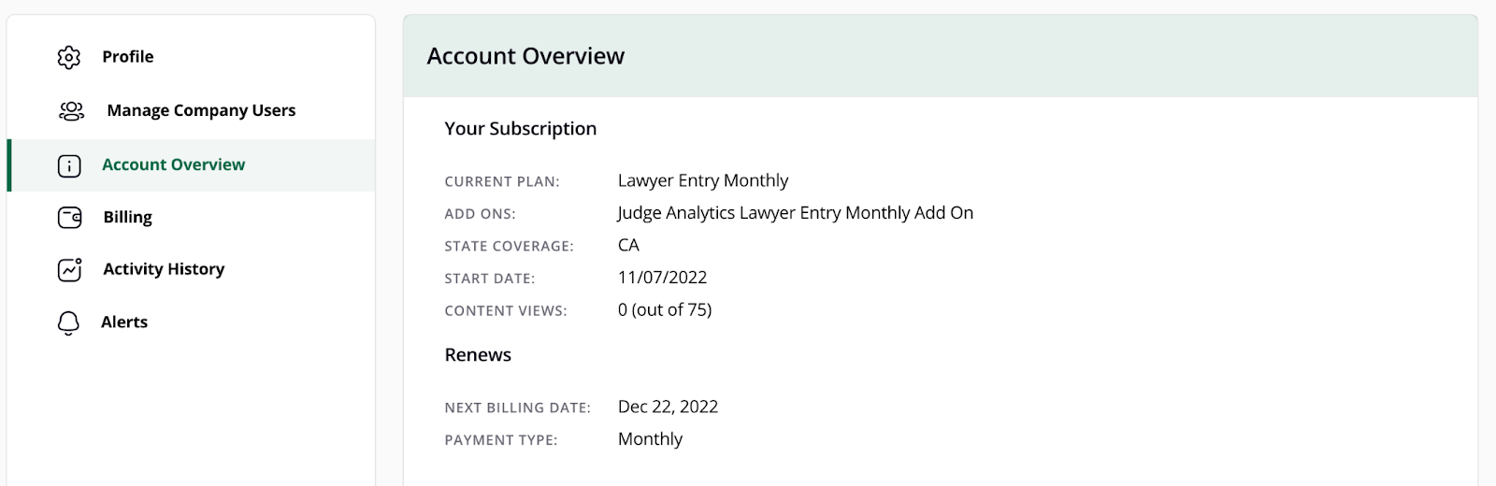Click the content views 0 (out of 75)
1496x486 pixels.
(665, 309)
